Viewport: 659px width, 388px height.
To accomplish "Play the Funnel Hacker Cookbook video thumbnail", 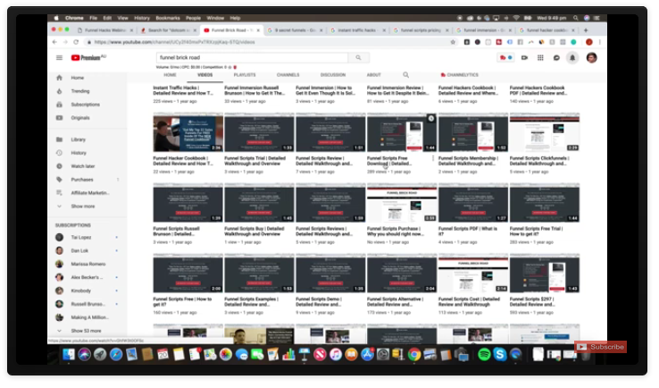I will [x=188, y=132].
